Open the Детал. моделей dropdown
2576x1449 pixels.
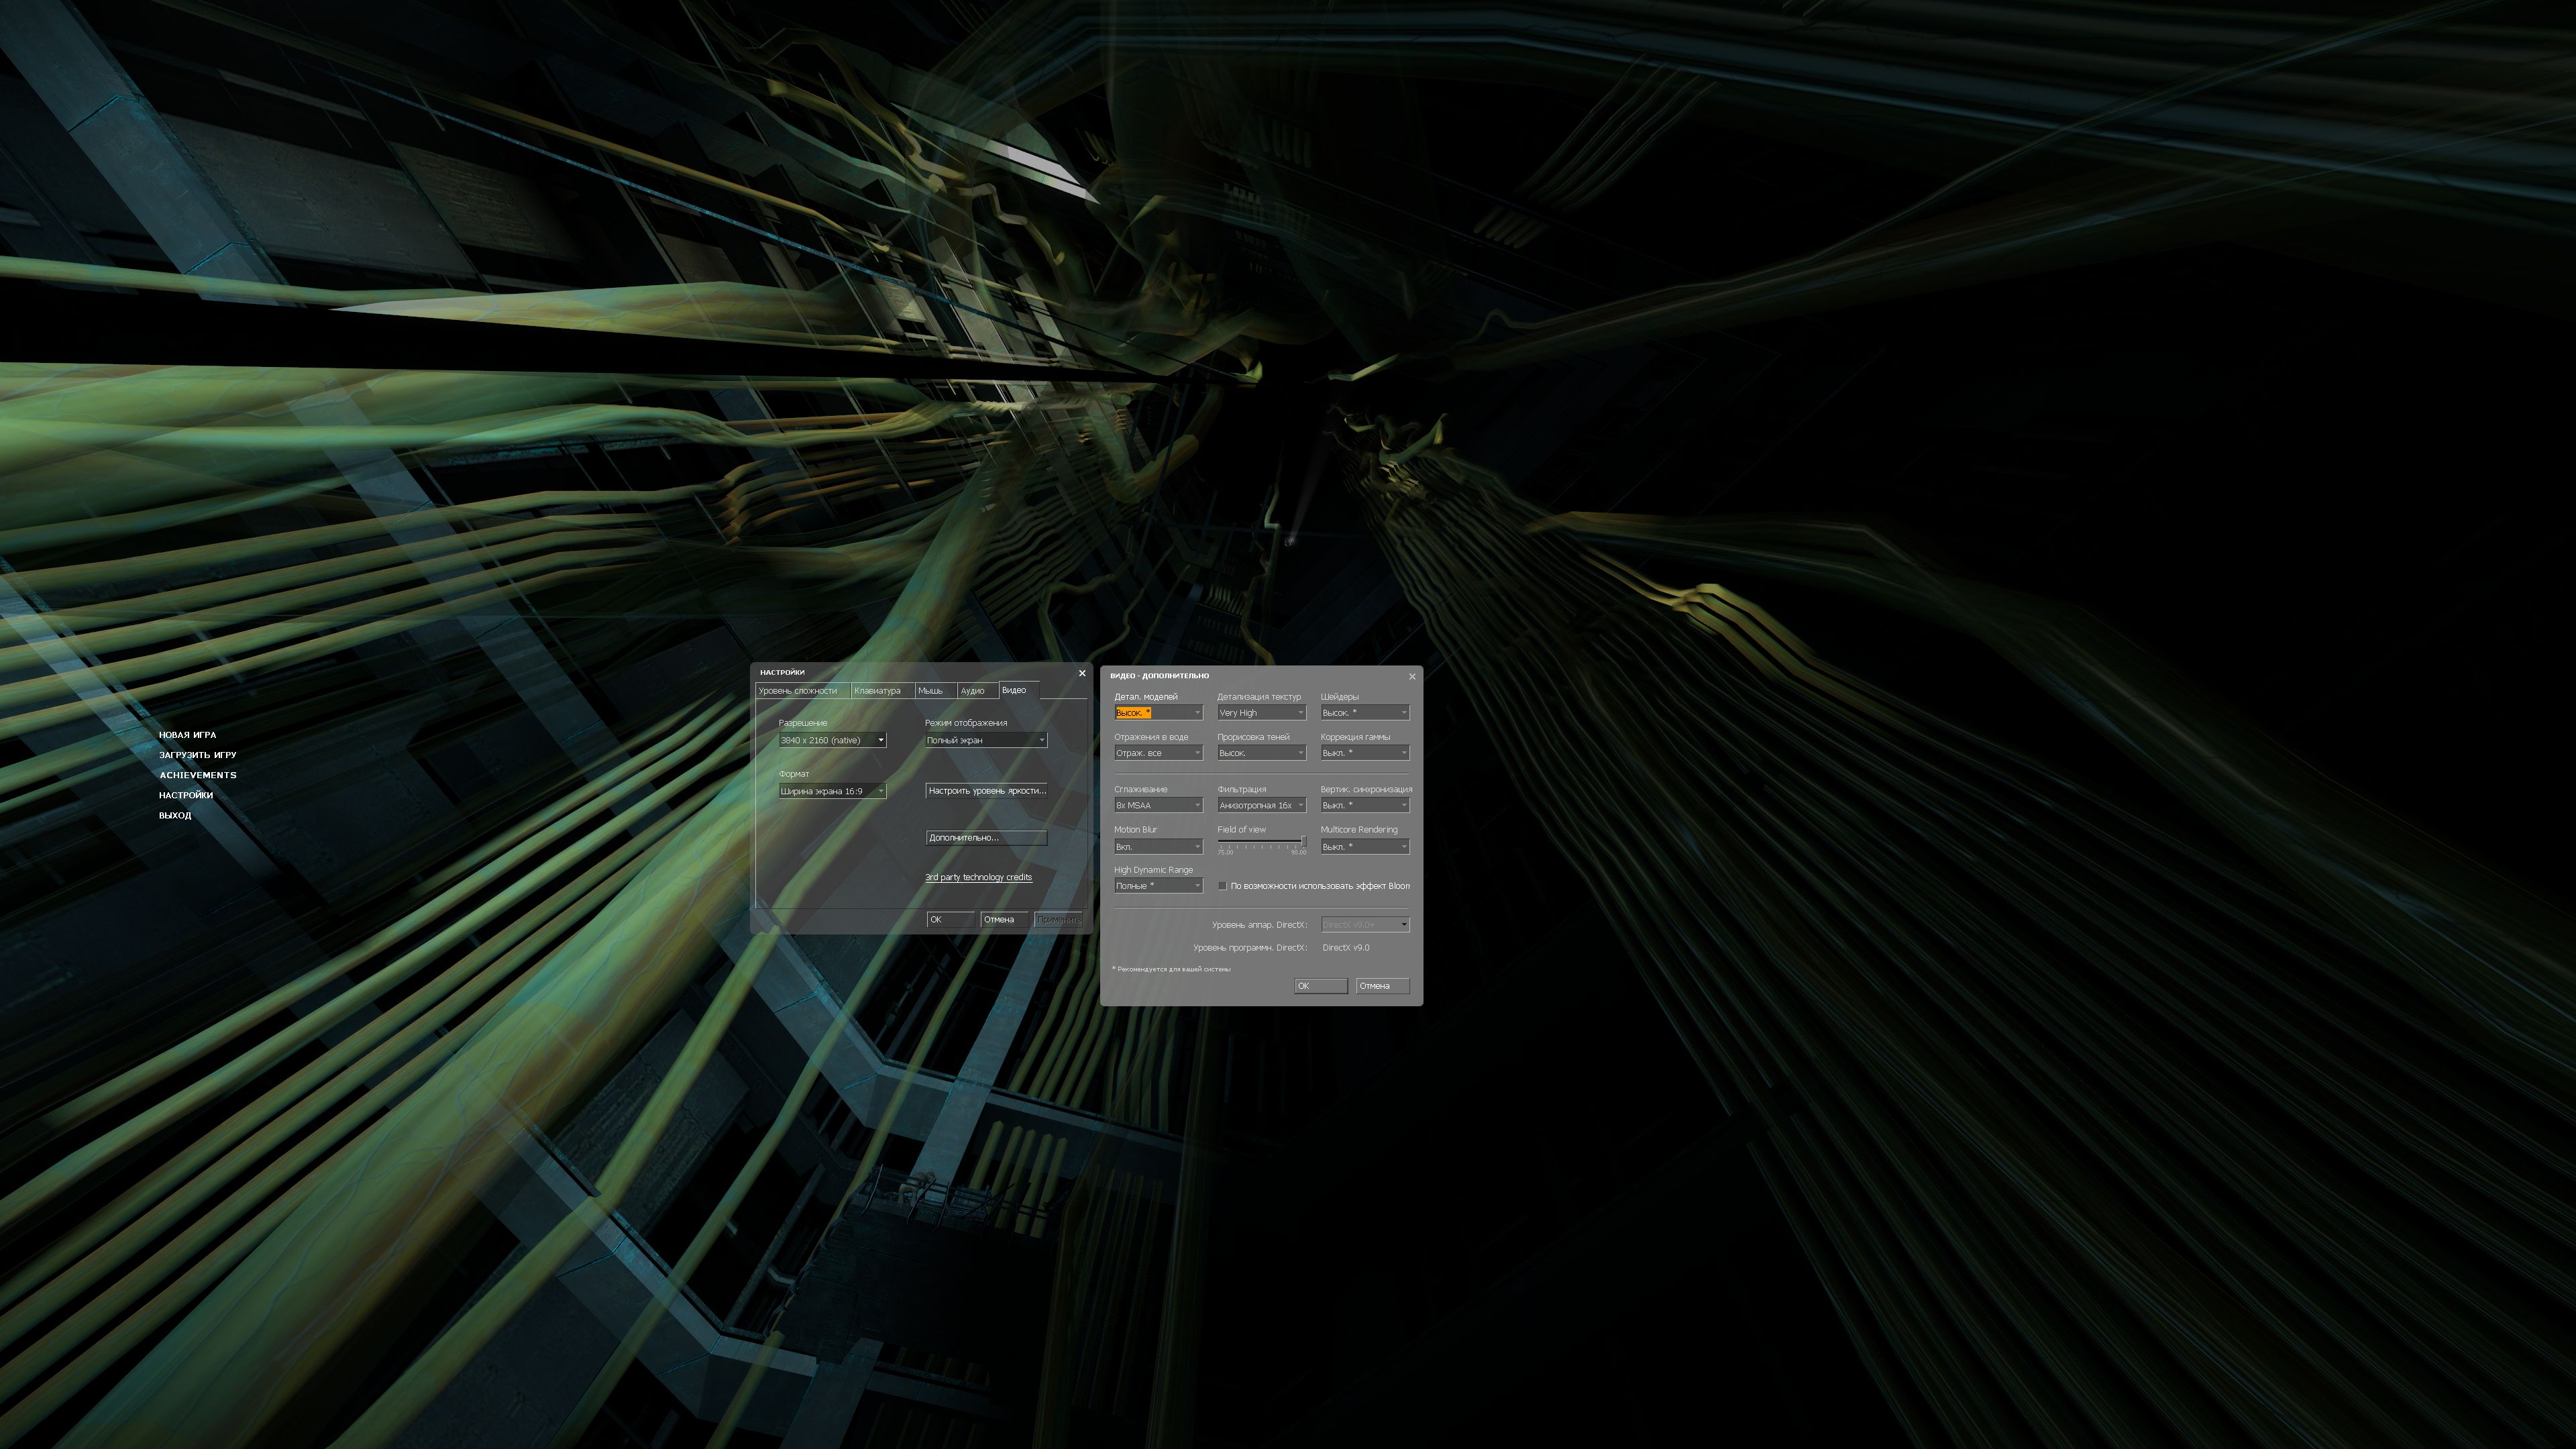click(x=1158, y=713)
